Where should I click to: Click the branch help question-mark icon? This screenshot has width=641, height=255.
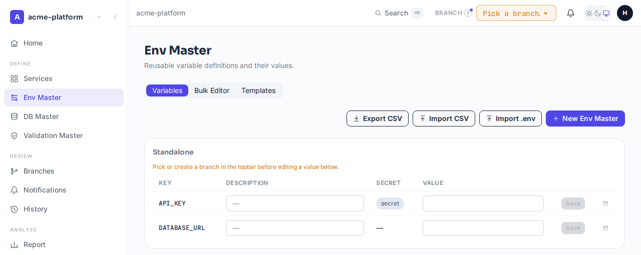(x=468, y=13)
